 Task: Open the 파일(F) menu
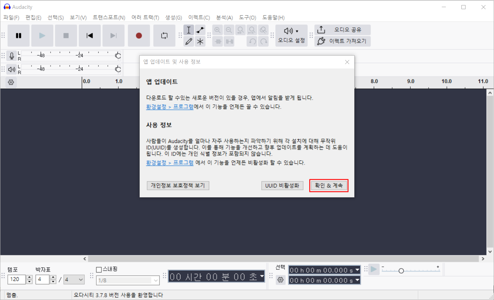(x=11, y=18)
